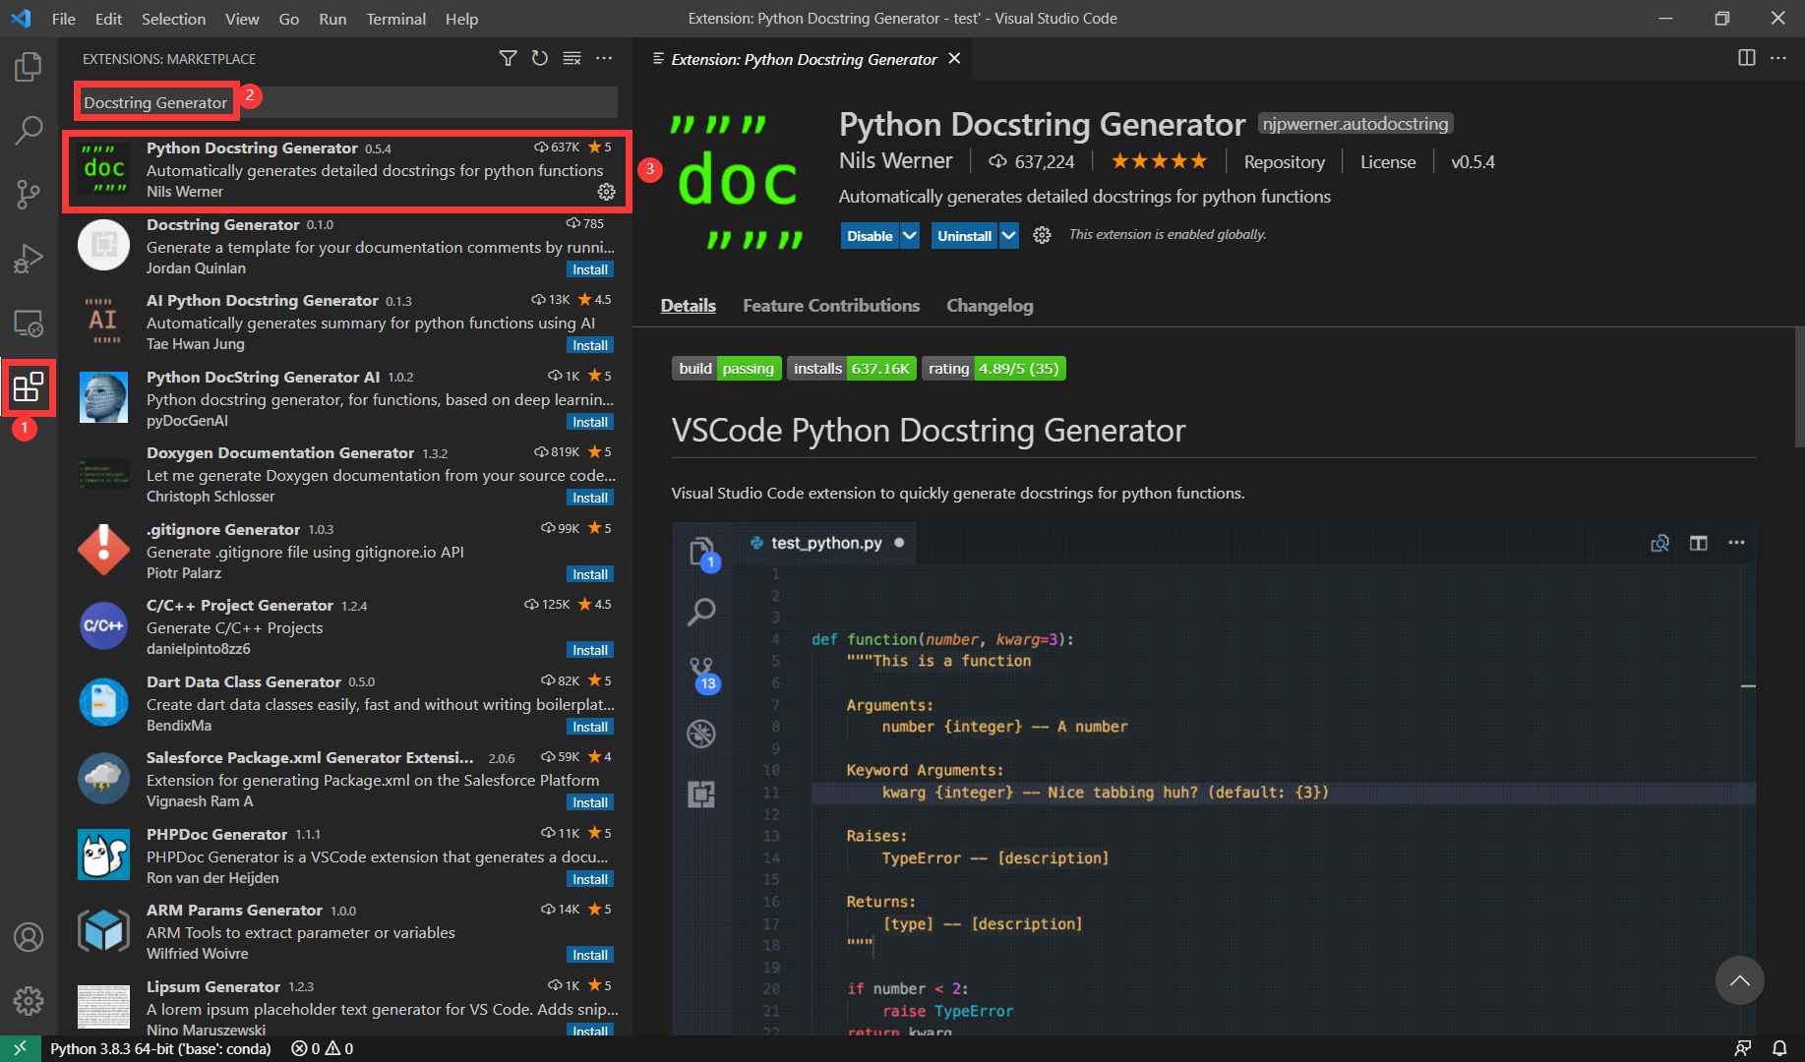Open the Terminal menu
The height and width of the screenshot is (1062, 1805).
point(395,19)
